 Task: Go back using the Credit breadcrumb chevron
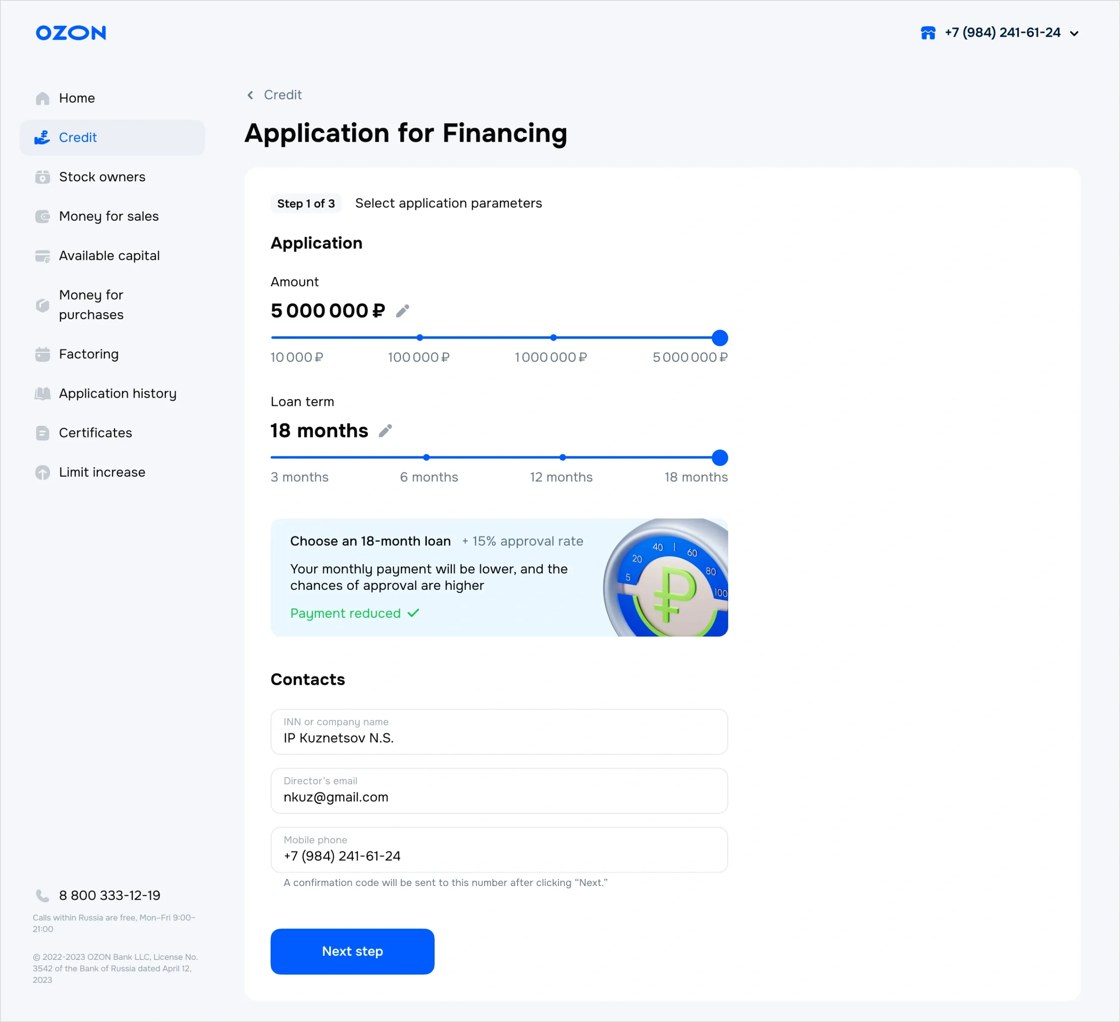coord(251,95)
